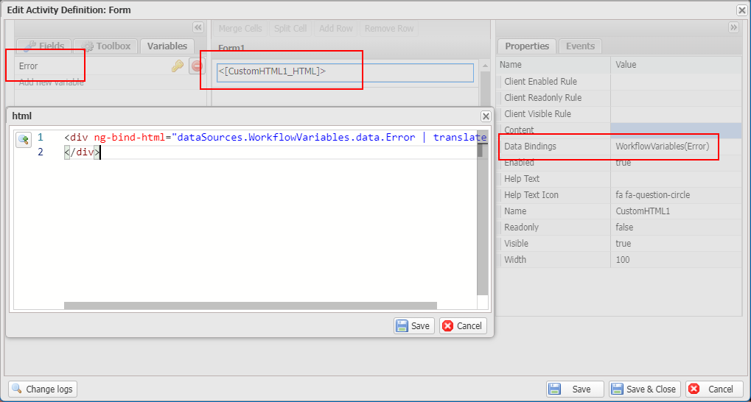Screen dimensions: 751x402
Task: Click the Data Bindings value WorkflowVariables(Error)
Action: (x=662, y=147)
